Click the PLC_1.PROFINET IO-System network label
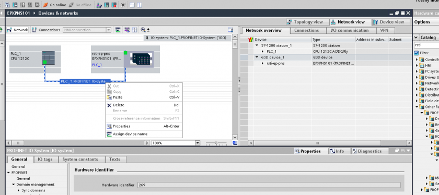The image size is (439, 195). coord(85,81)
